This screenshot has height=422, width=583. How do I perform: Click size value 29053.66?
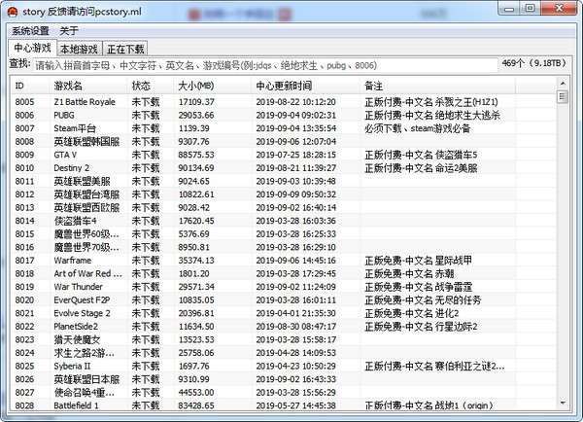pos(196,115)
